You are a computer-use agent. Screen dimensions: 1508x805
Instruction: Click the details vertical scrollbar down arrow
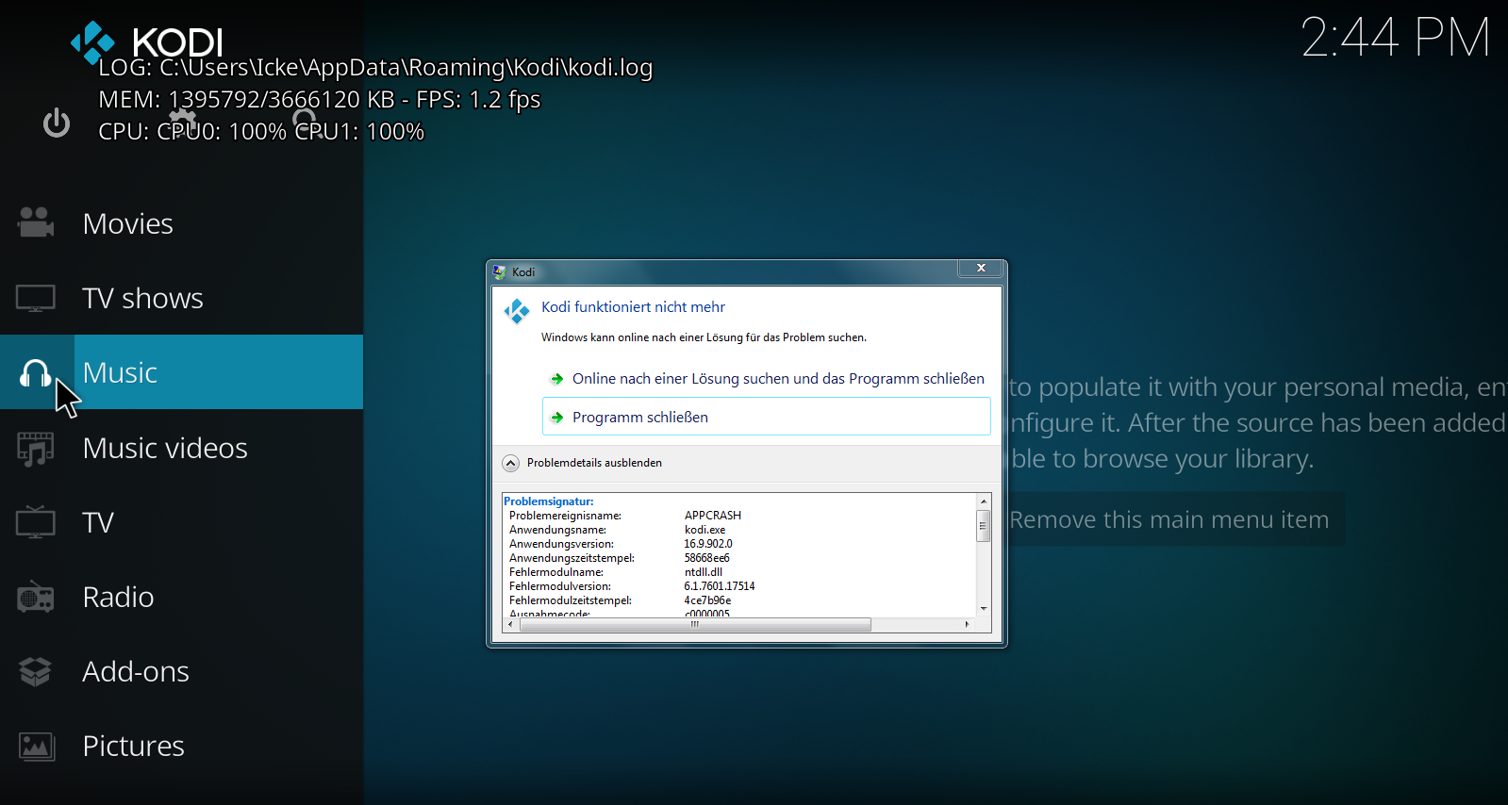point(984,610)
